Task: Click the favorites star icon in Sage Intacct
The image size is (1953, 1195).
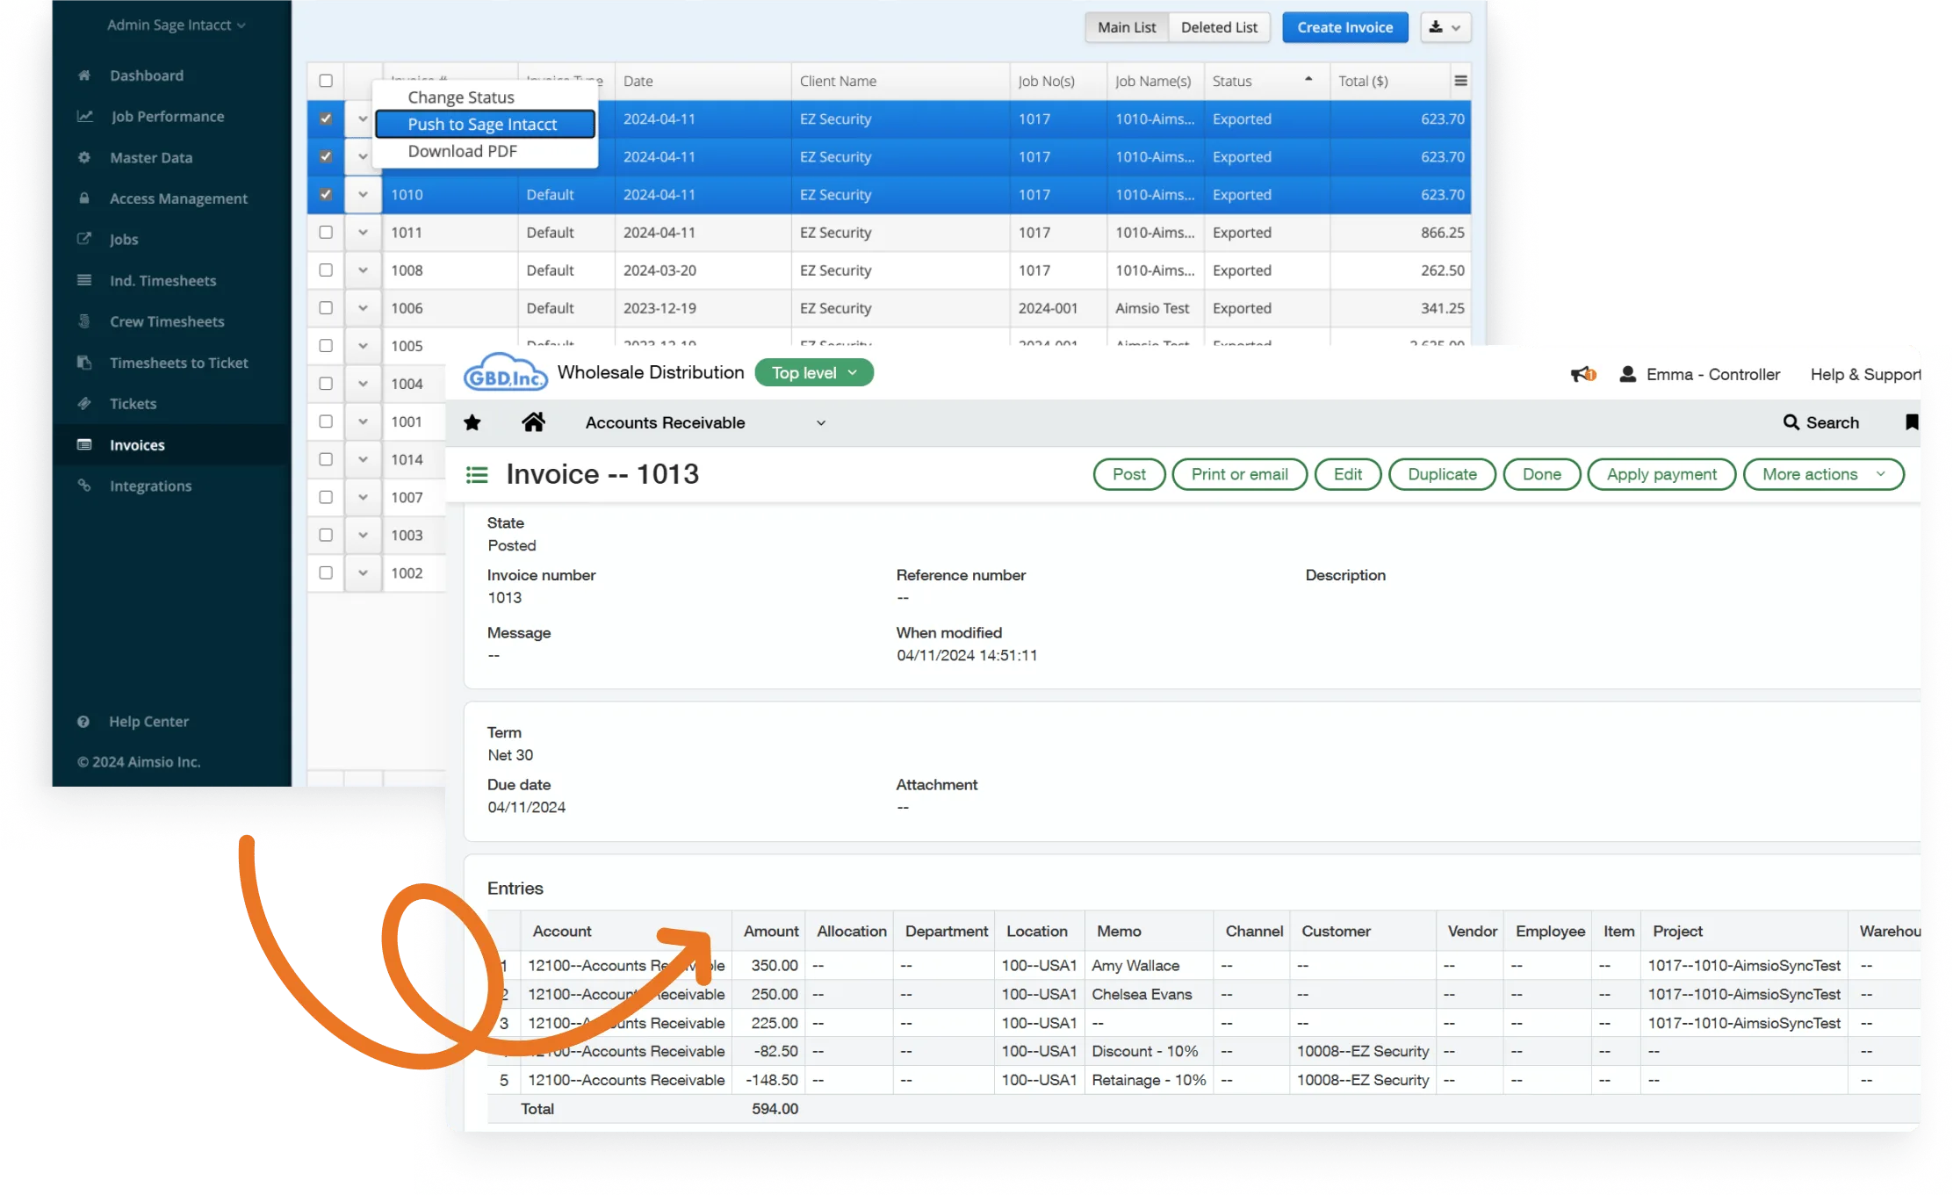Action: point(472,422)
